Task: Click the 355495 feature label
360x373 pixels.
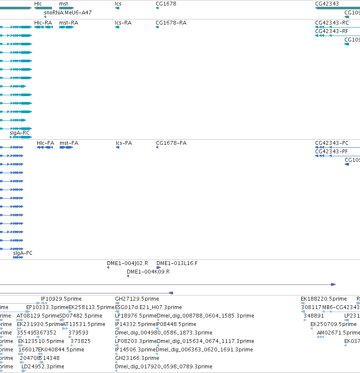Action: [27, 333]
